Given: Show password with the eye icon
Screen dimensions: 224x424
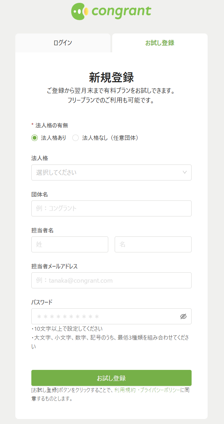Looking at the screenshot, I should coord(183,316).
